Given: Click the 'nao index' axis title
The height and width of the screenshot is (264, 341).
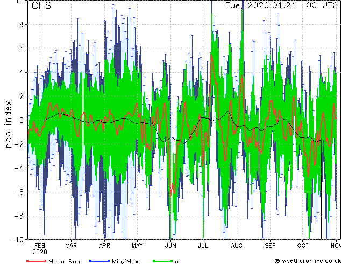Looking at the screenshot, I should coord(8,124).
